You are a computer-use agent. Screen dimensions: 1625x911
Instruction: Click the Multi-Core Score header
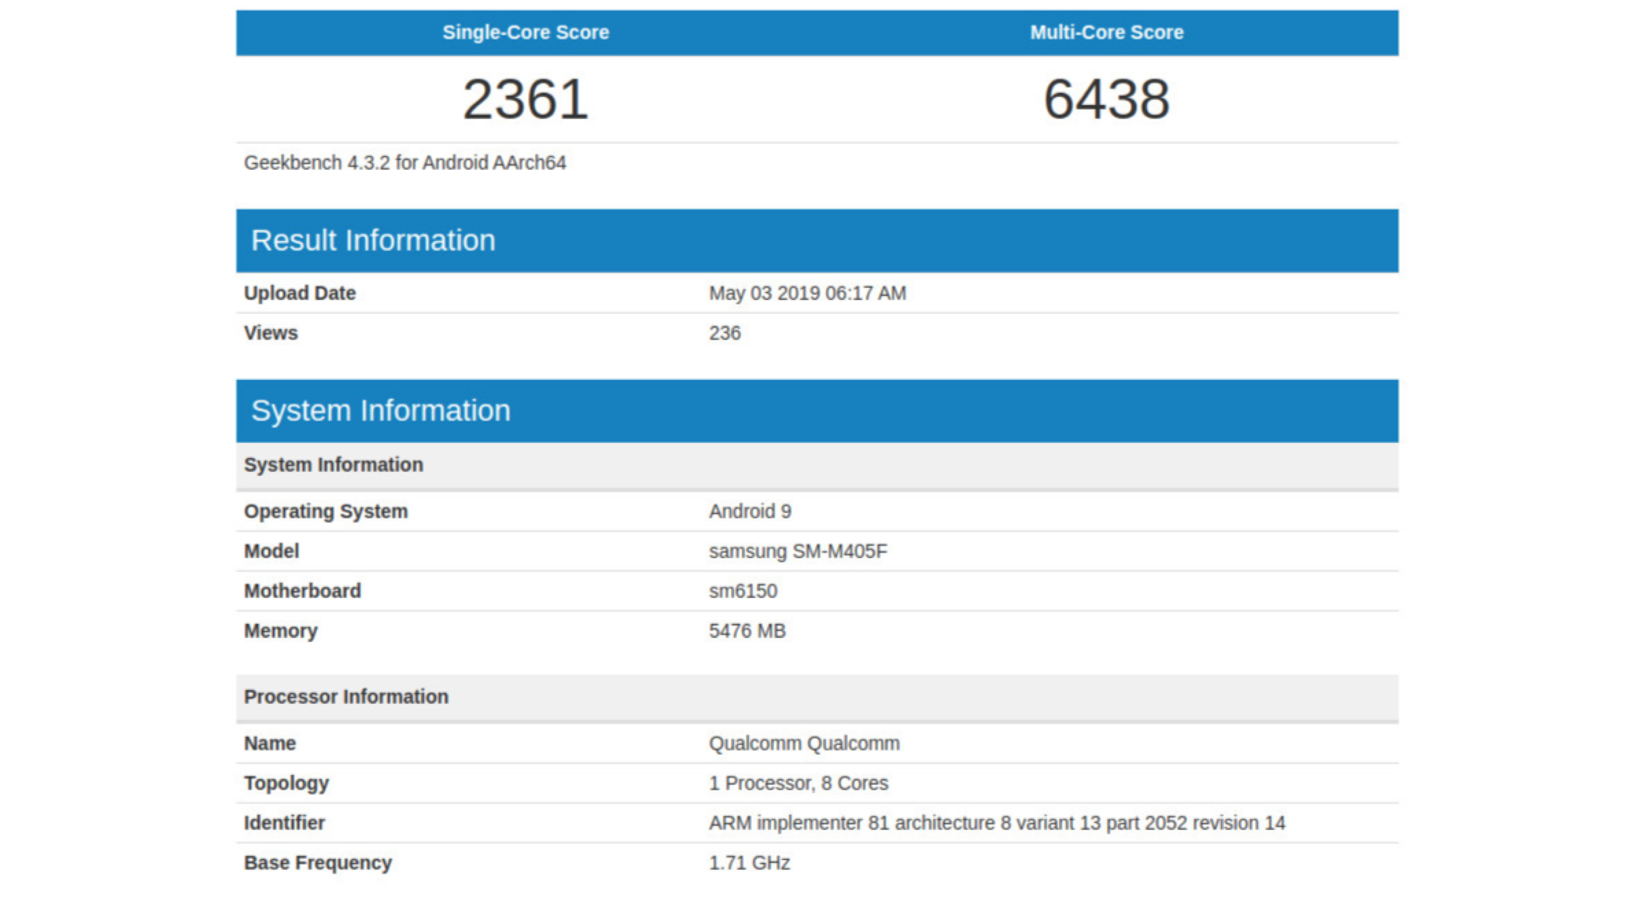pos(1106,33)
